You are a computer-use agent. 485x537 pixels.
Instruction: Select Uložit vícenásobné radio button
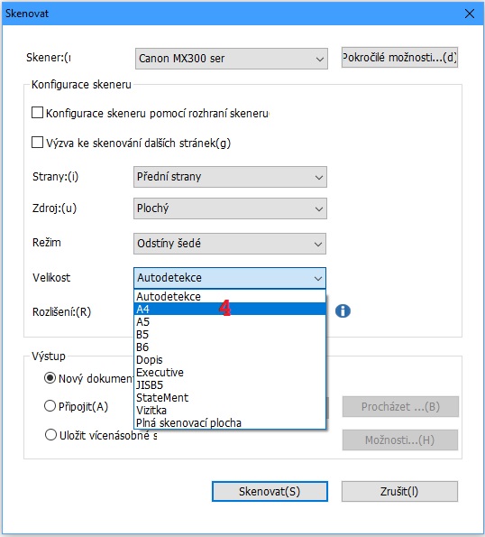click(50, 435)
